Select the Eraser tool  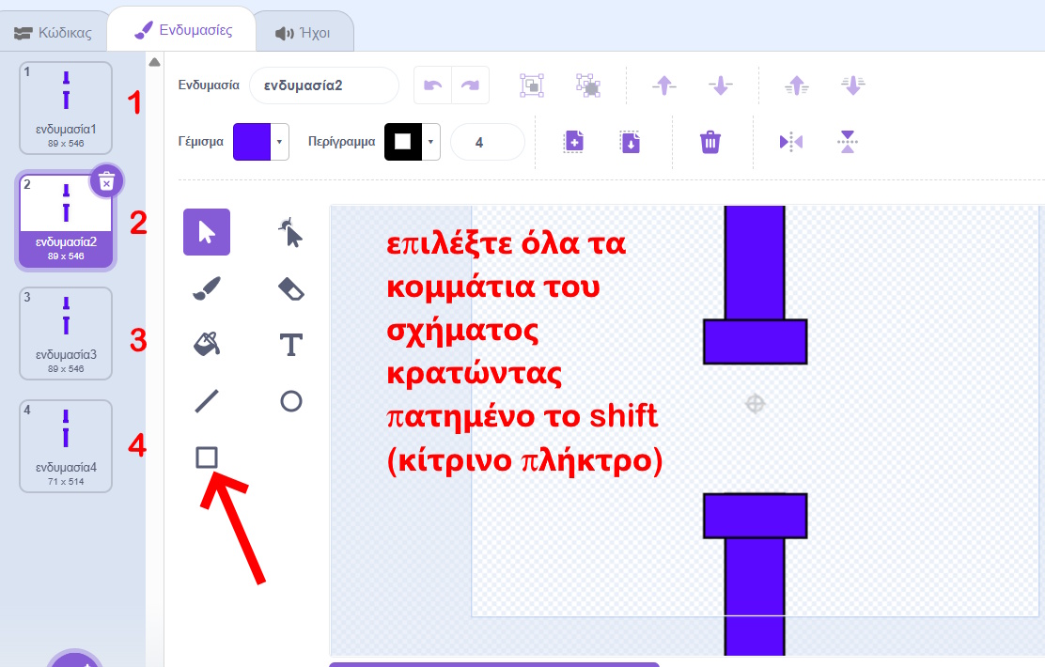(290, 288)
